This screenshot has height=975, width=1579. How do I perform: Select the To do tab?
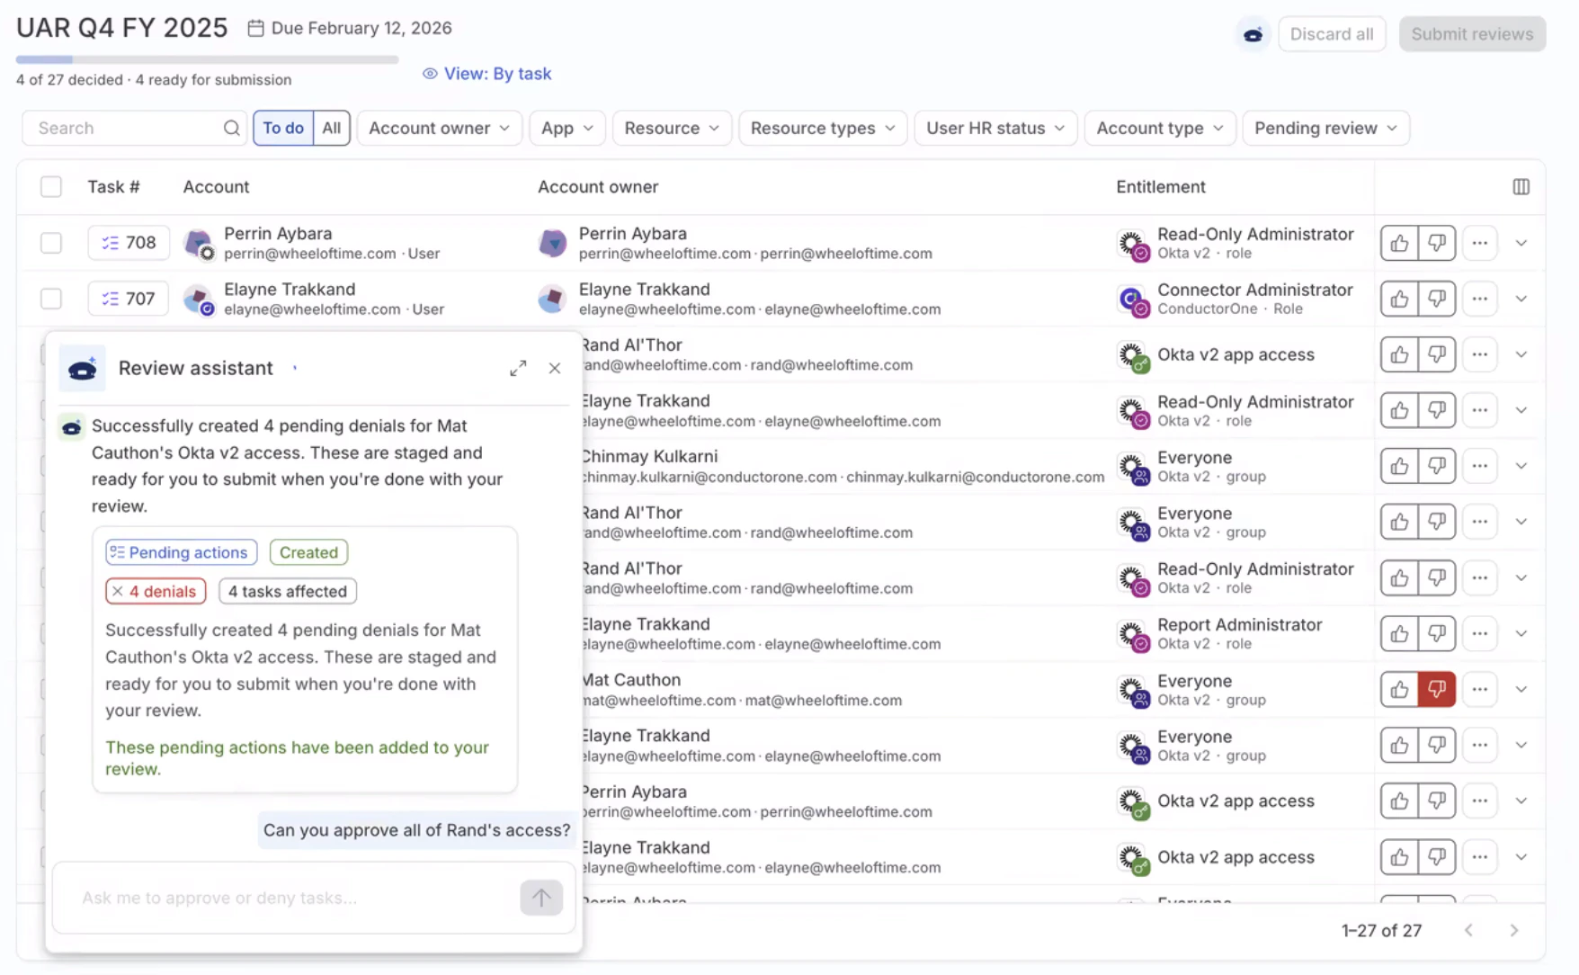[x=282, y=128]
